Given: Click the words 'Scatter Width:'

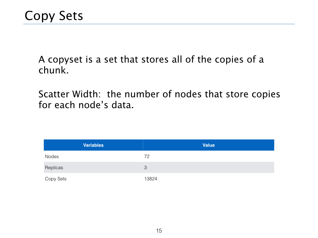Looking at the screenshot, I should coord(70,94).
